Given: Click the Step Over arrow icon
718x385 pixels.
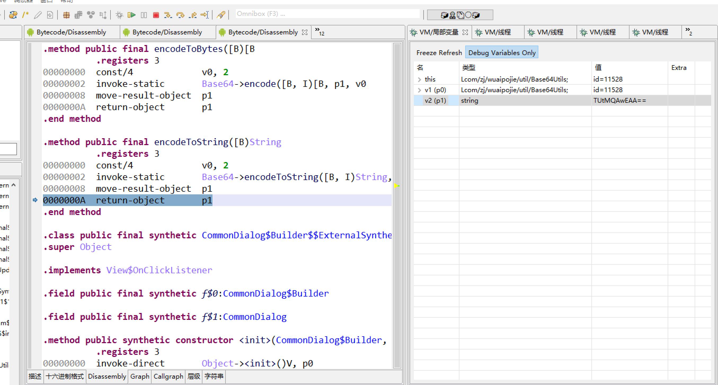Looking at the screenshot, I should pyautogui.click(x=180, y=15).
